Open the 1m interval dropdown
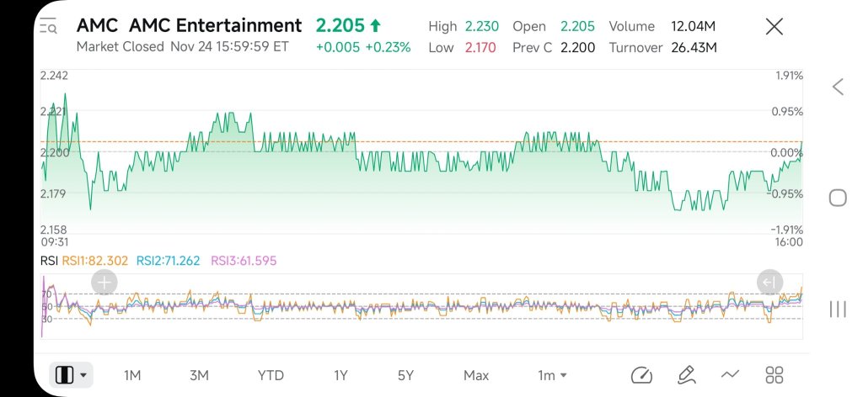Screen dimensions: 863x397 (x=552, y=376)
